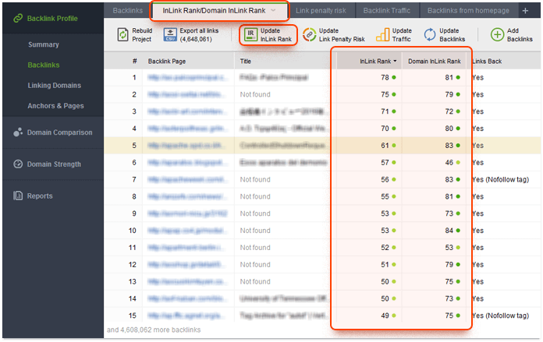Image resolution: width=543 pixels, height=342 pixels.
Task: Select 'Yes (Nofollow tag)' cell in row 15
Action: (x=500, y=316)
